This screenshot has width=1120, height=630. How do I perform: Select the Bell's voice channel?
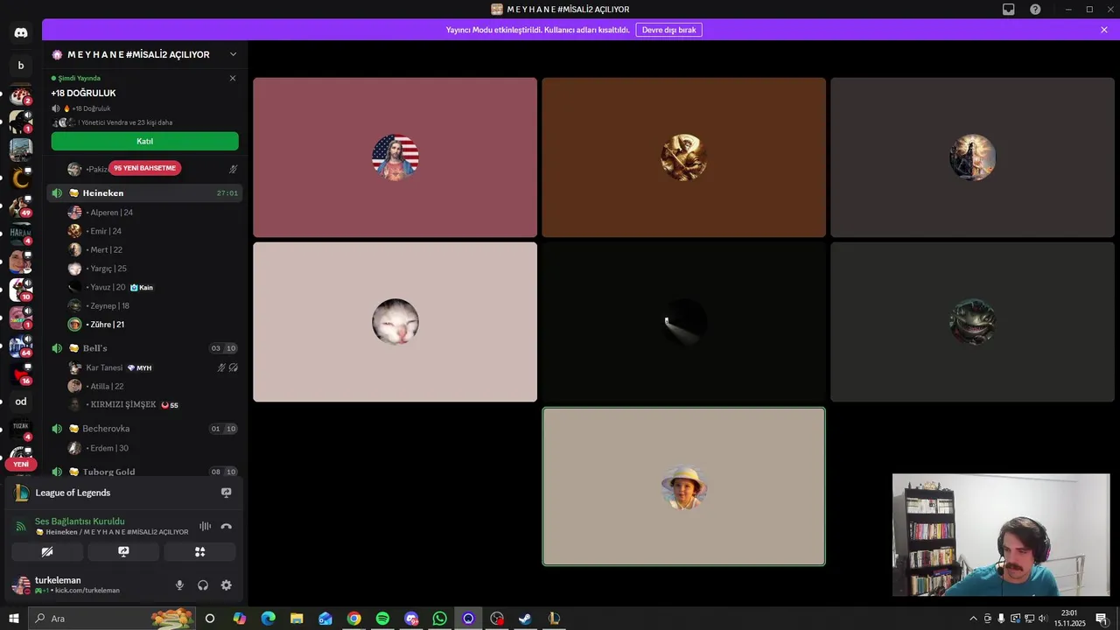coord(144,348)
